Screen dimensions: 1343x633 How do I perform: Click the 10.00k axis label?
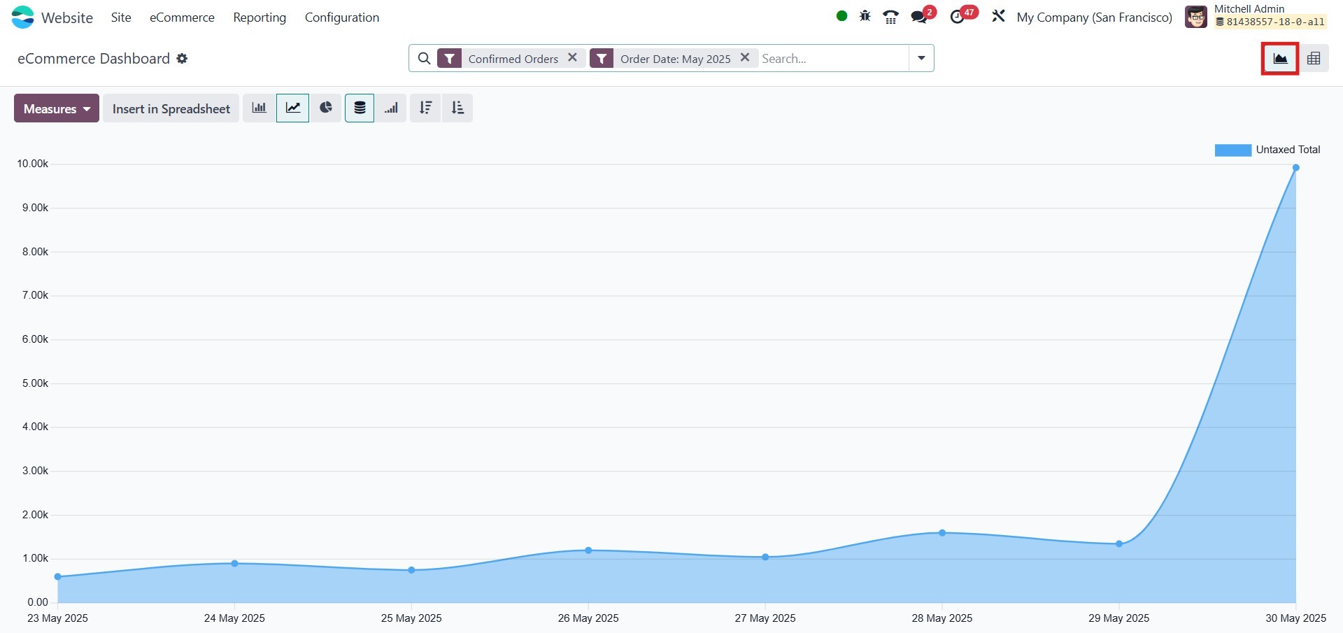(33, 164)
